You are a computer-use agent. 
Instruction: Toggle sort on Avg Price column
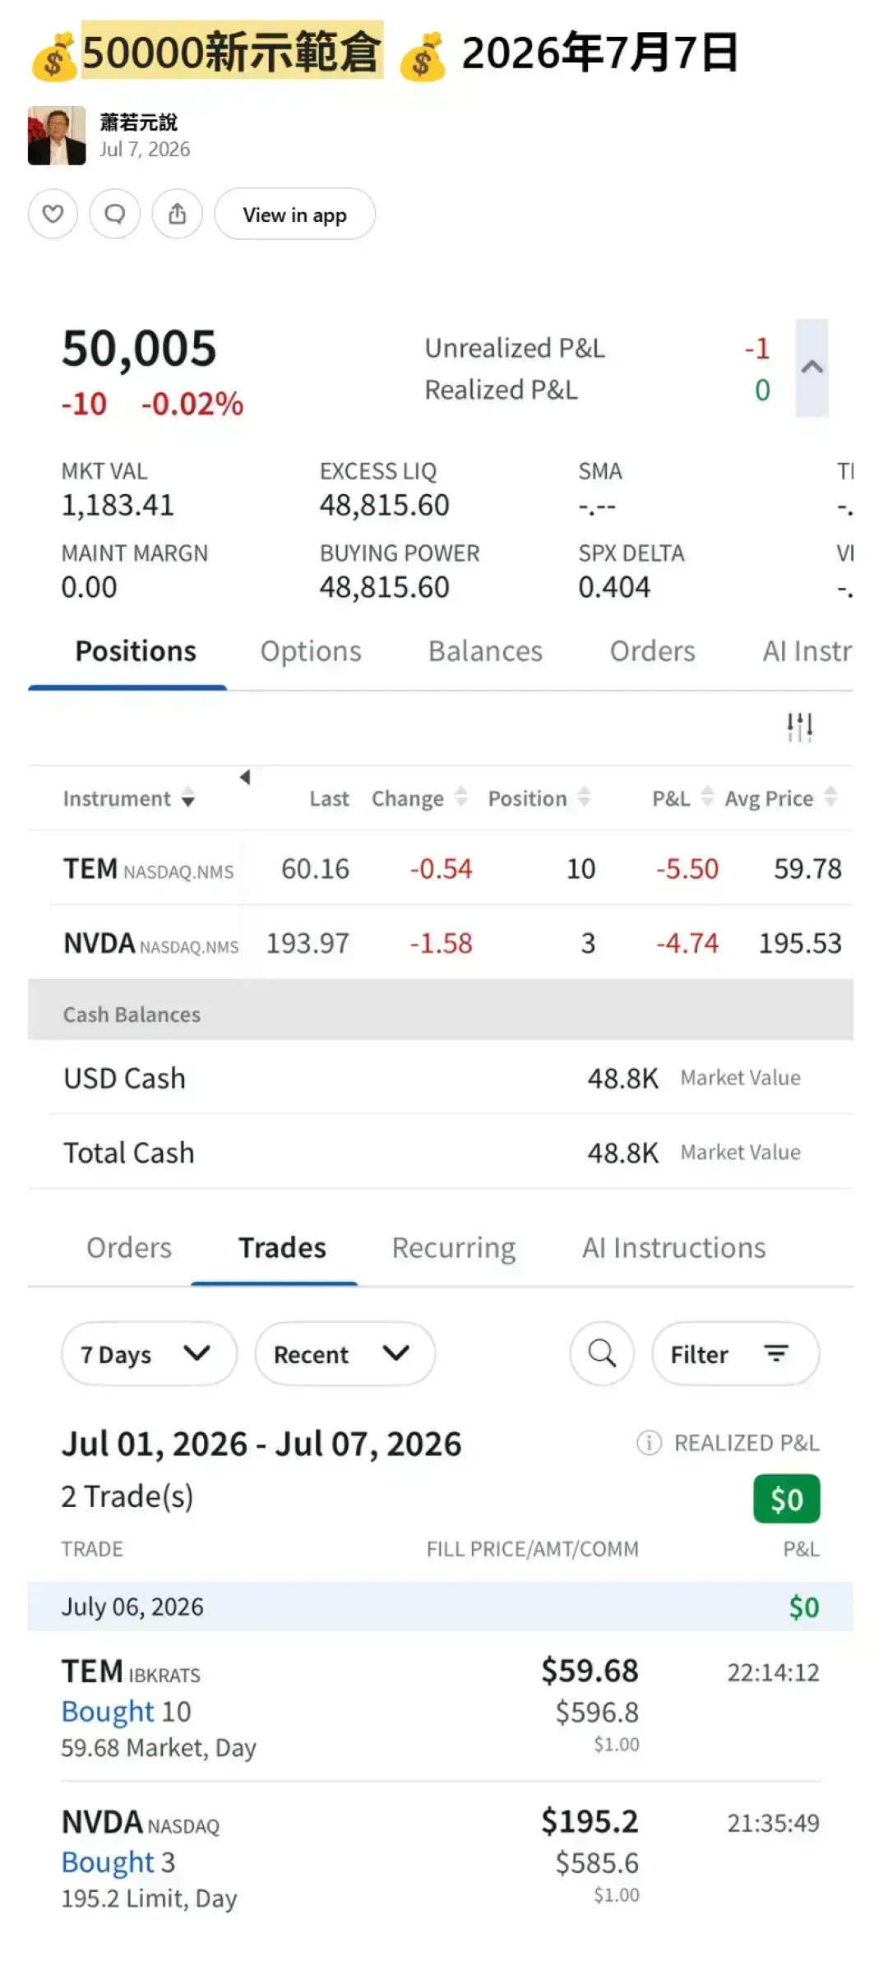tap(781, 798)
